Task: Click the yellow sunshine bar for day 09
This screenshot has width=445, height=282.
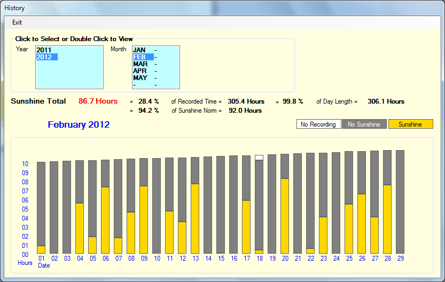Action: click(x=144, y=220)
